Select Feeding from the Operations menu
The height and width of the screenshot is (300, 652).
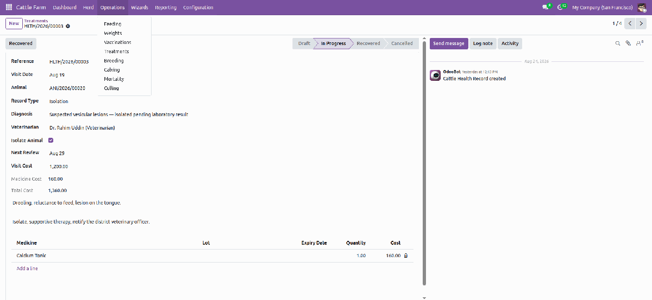[x=124, y=24]
